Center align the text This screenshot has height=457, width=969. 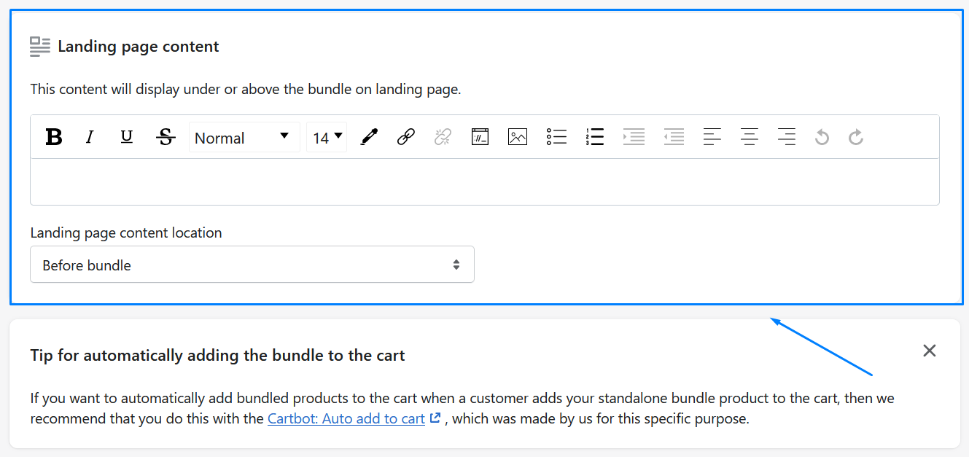click(x=749, y=137)
